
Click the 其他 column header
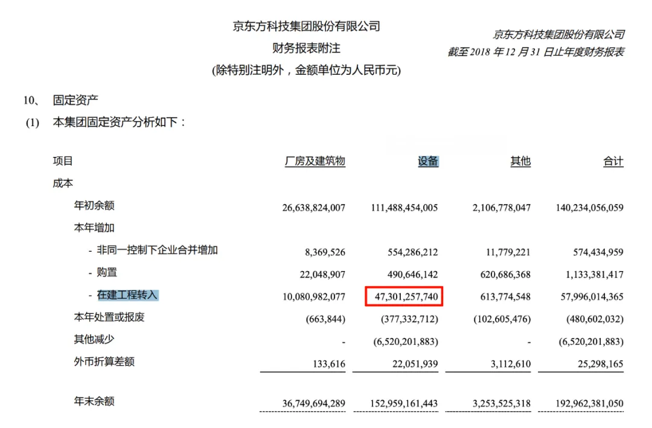pyautogui.click(x=520, y=161)
